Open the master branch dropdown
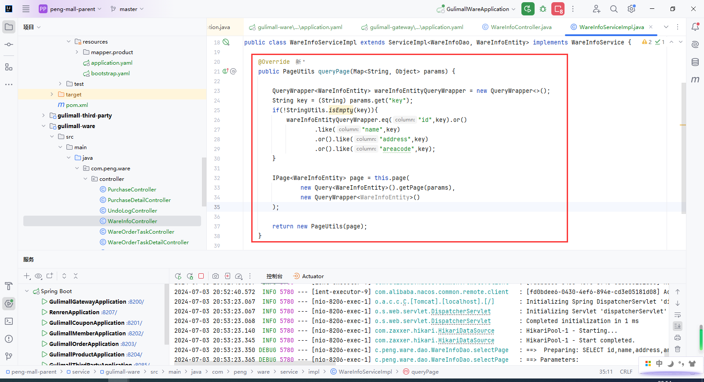Viewport: 704px width, 382px height. (x=127, y=9)
